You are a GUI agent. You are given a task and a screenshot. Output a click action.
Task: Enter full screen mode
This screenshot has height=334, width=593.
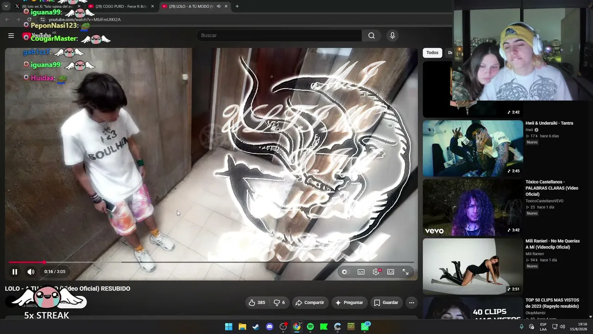point(405,272)
